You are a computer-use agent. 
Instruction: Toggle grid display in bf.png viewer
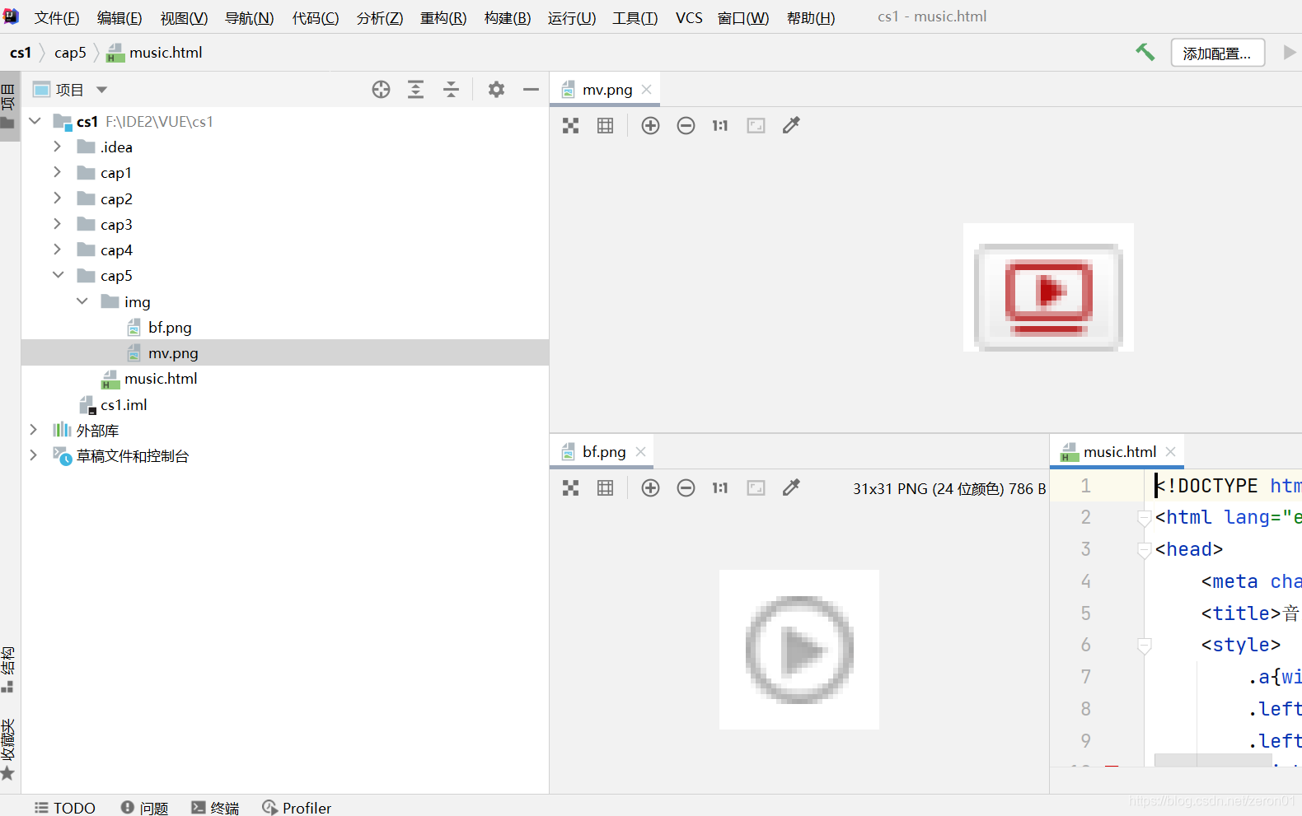click(605, 488)
